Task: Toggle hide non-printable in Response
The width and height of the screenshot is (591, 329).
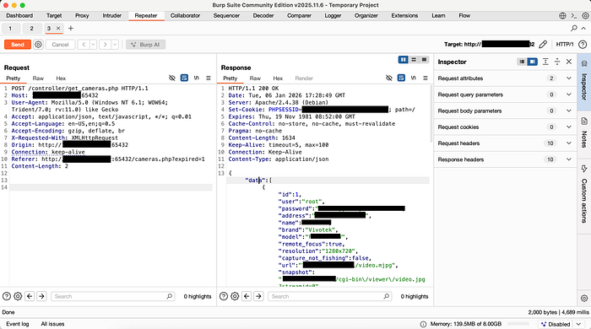Action: (x=389, y=78)
